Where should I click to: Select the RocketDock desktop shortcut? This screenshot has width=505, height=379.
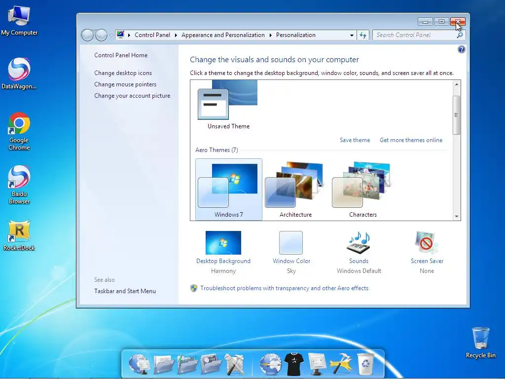point(19,235)
